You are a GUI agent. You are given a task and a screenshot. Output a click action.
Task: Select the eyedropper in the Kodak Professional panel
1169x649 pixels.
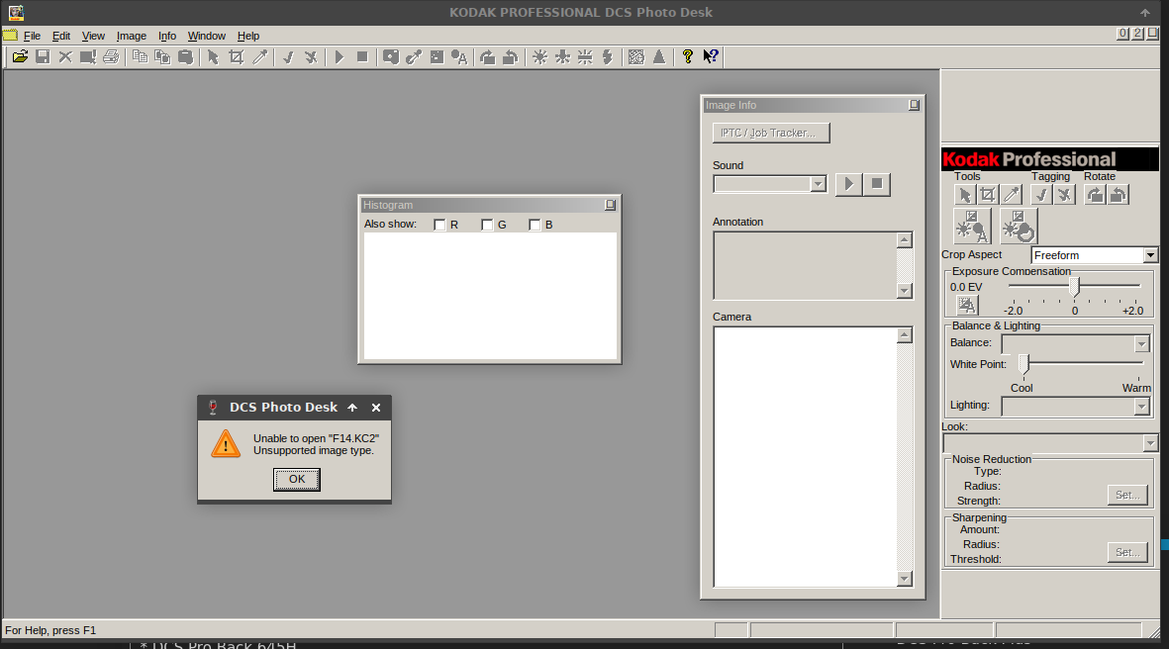pyautogui.click(x=1012, y=195)
